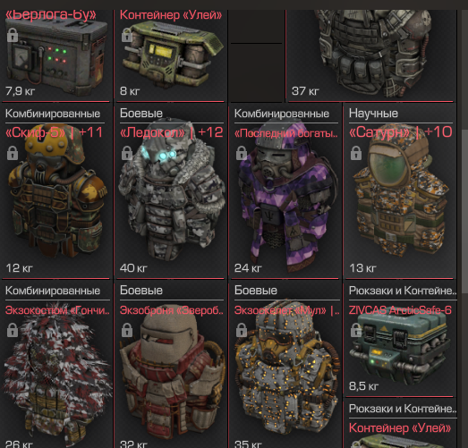Click the lock icon on «Скиф-5» armor
468x448 pixels.
click(x=13, y=153)
